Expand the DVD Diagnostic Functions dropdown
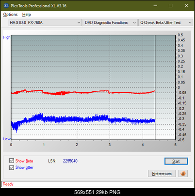 pyautogui.click(x=110, y=23)
